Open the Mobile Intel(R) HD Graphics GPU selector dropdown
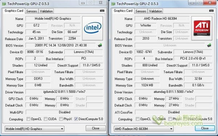This screenshot has width=218, height=136. [x=35, y=129]
